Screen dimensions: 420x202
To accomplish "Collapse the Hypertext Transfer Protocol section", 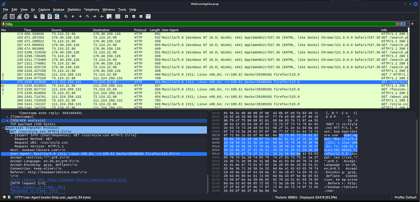I will [x=3, y=128].
